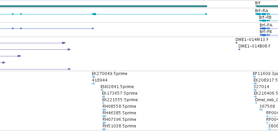Click the Brf-PB protein glyph
The width and height of the screenshot is (278, 131).
coord(269,35)
